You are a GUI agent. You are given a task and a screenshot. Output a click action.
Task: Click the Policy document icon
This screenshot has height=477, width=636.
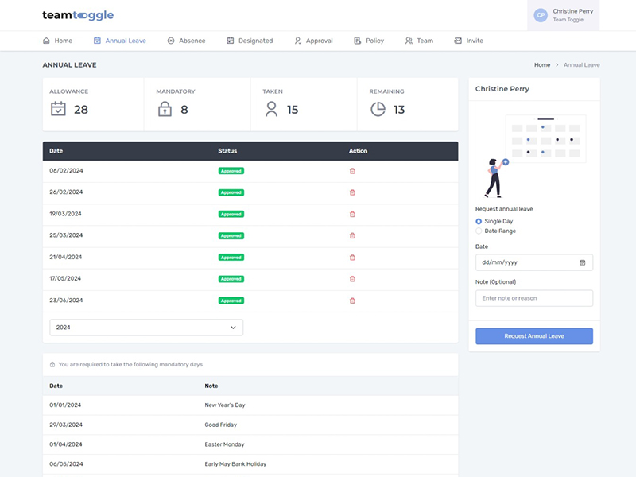click(357, 41)
